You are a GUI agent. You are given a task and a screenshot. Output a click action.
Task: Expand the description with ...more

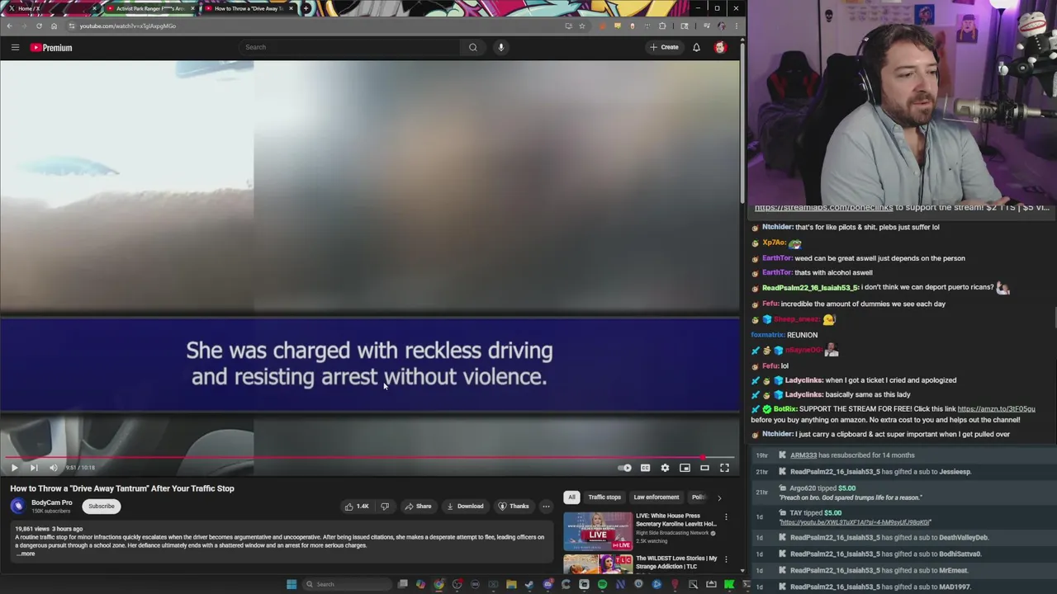click(26, 554)
